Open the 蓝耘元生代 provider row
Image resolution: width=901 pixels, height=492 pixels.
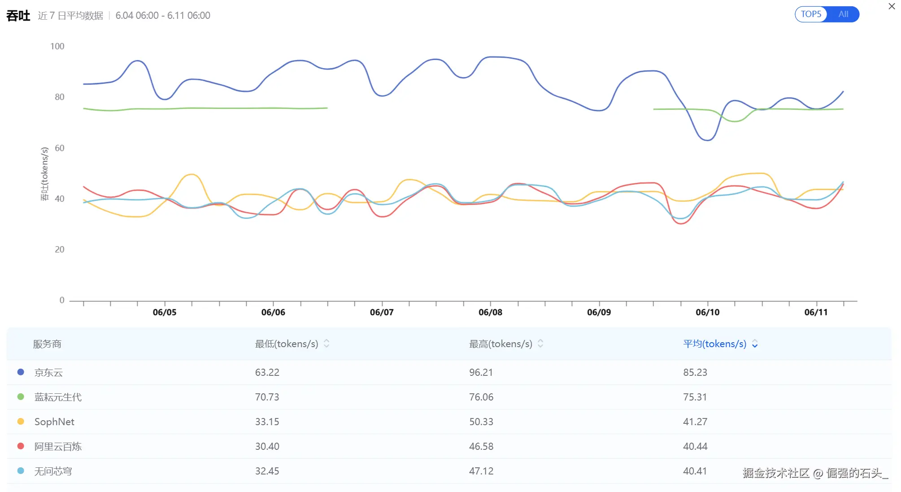[449, 397]
